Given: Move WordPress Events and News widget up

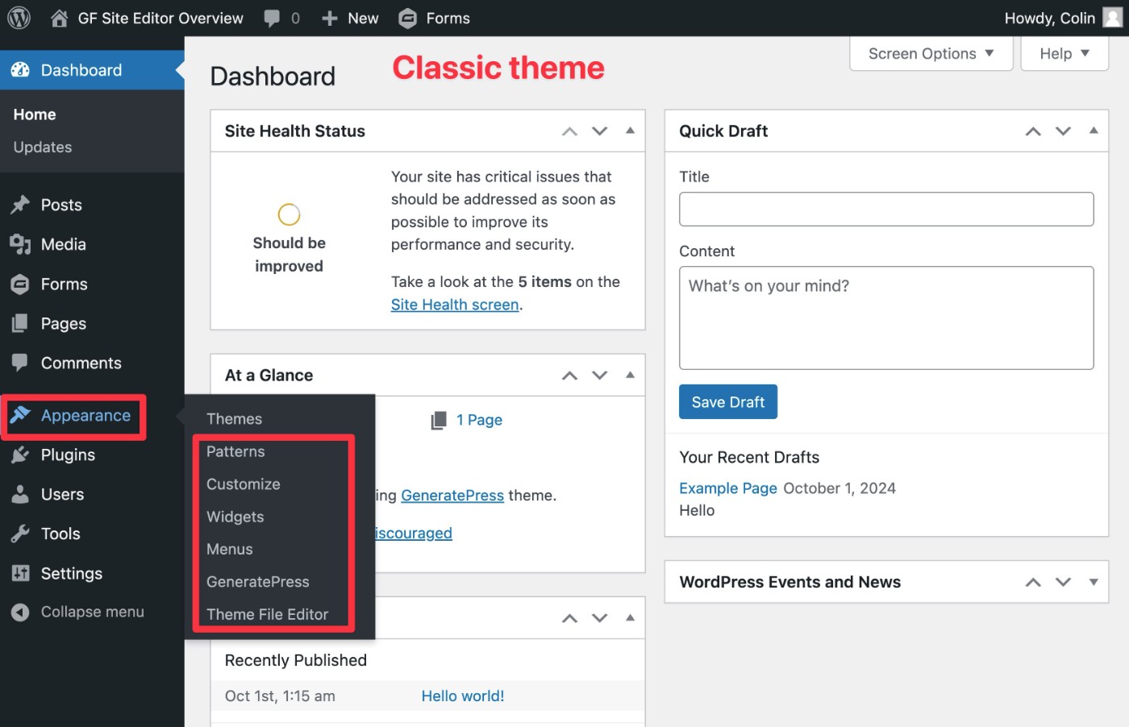Looking at the screenshot, I should pos(1033,583).
